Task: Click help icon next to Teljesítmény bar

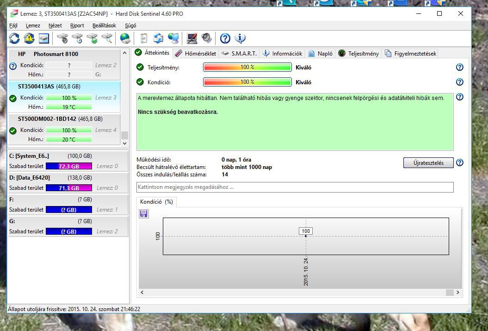Action: pos(460,67)
